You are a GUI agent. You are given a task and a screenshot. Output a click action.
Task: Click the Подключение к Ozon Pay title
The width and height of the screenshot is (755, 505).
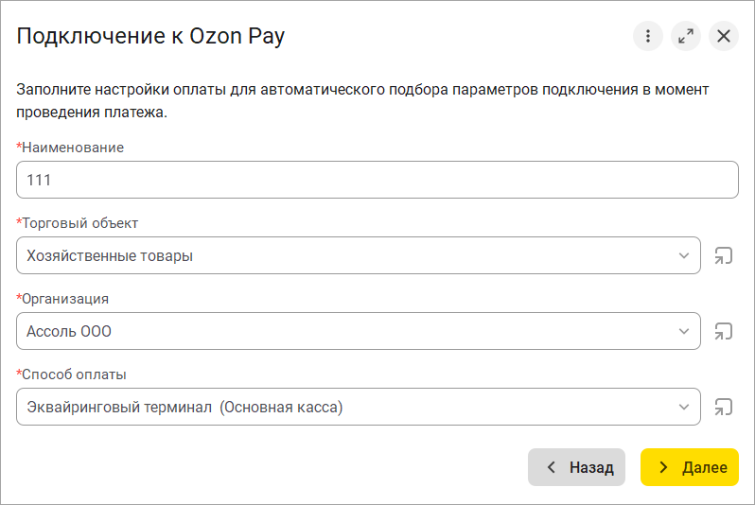click(150, 37)
